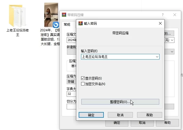Screen dimensions: 183x130
Task: Expand the 输入密码 dropdown arrow
Action: pyautogui.click(x=157, y=57)
